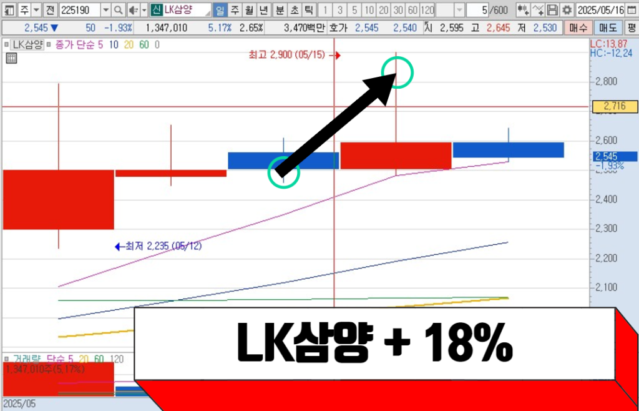The image size is (639, 411).
Task: Click the small square before LK삼양 legend
Action: point(6,45)
